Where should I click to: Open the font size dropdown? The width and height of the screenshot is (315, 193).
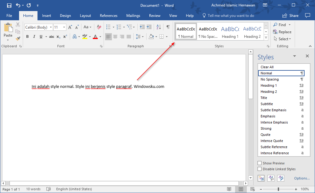click(x=64, y=27)
